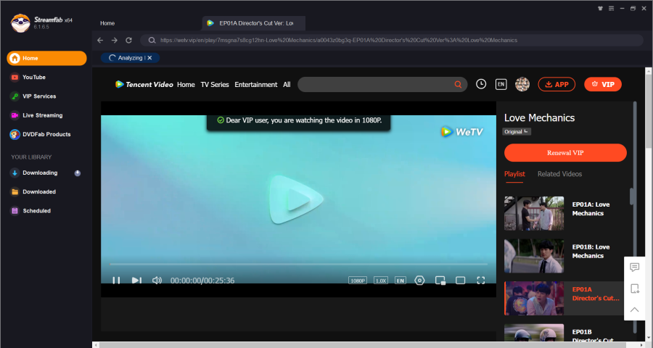Viewport: 653px width, 348px height.
Task: Select the Playlist tab
Action: [514, 174]
